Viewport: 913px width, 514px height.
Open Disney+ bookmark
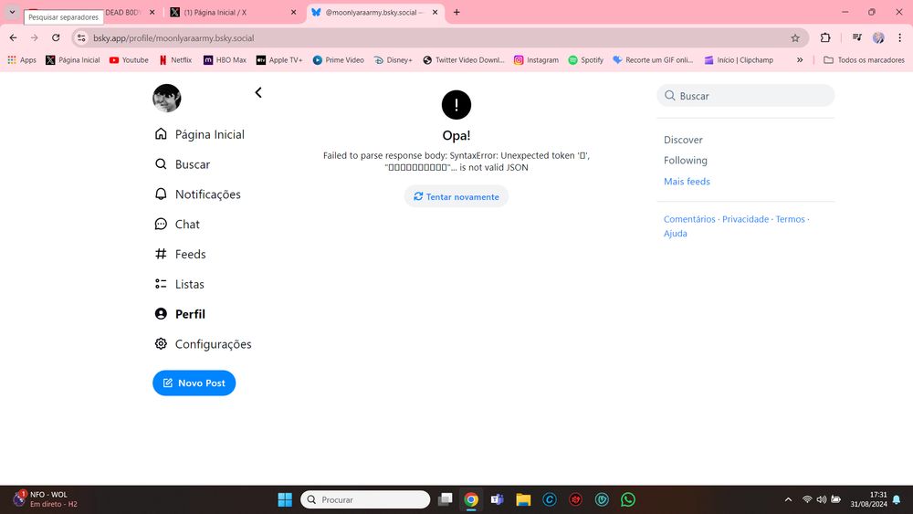(393, 60)
